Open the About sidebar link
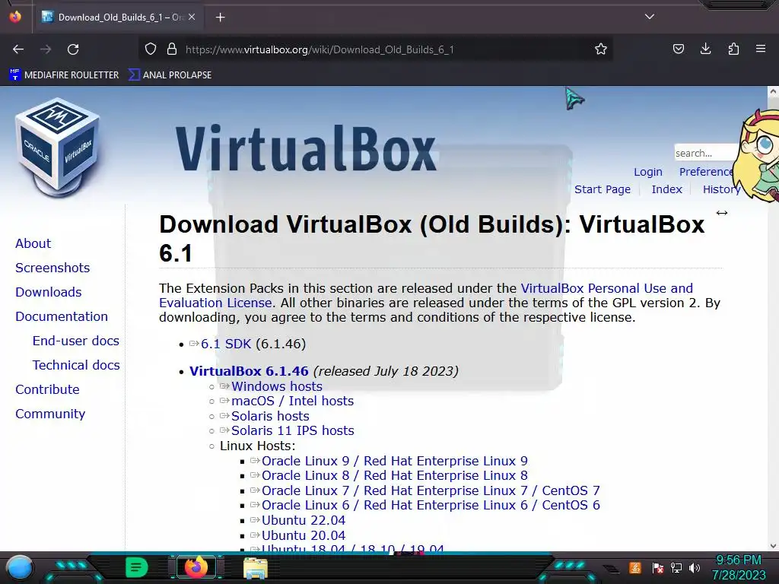Viewport: 779px width, 584px height. point(33,243)
